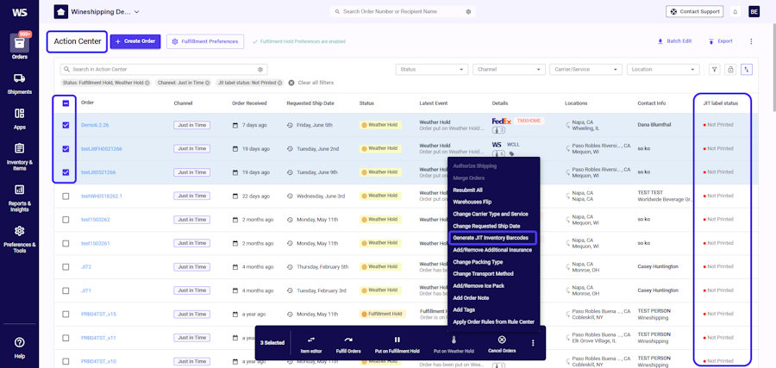This screenshot has width=776, height=368.
Task: Select Change Packing Type
Action: [x=478, y=262]
